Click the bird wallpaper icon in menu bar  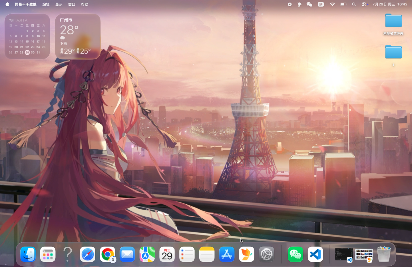[x=299, y=4]
